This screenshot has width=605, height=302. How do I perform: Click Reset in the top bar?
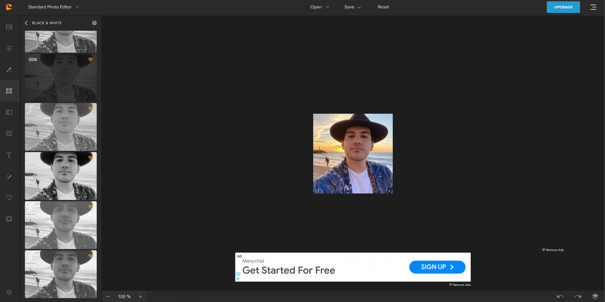tap(383, 7)
